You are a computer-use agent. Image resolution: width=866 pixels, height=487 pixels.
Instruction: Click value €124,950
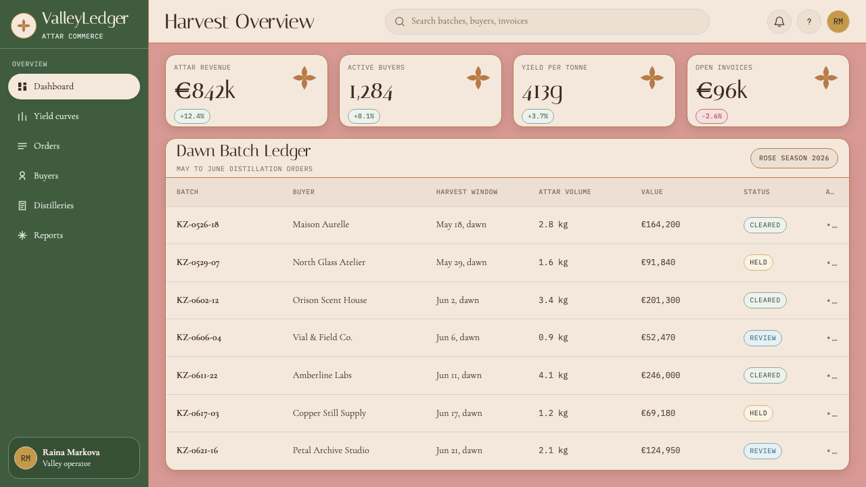[x=661, y=450]
